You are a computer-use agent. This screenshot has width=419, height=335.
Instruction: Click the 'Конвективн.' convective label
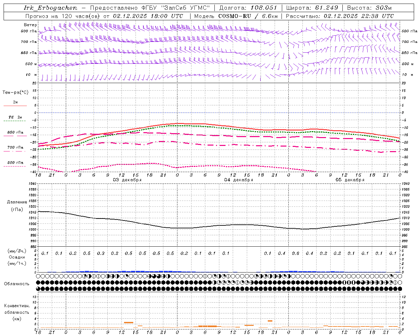click(17, 306)
